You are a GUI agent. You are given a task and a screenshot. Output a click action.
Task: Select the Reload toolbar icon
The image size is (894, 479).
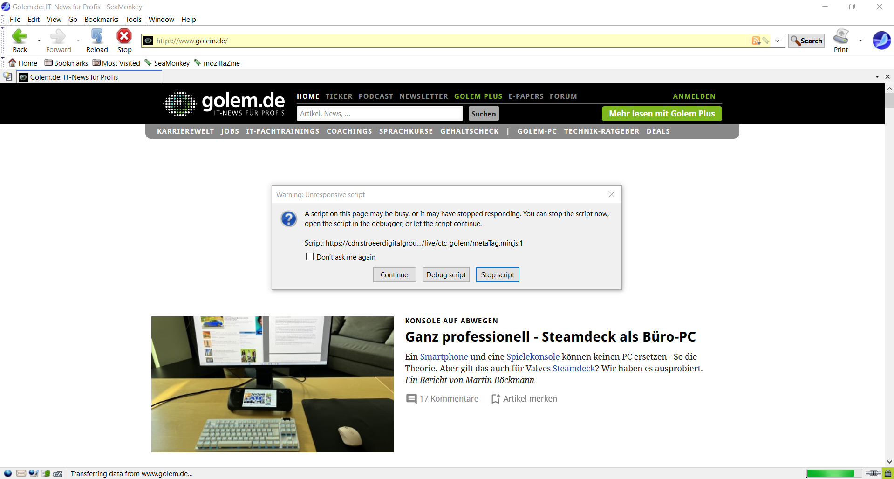[96, 37]
